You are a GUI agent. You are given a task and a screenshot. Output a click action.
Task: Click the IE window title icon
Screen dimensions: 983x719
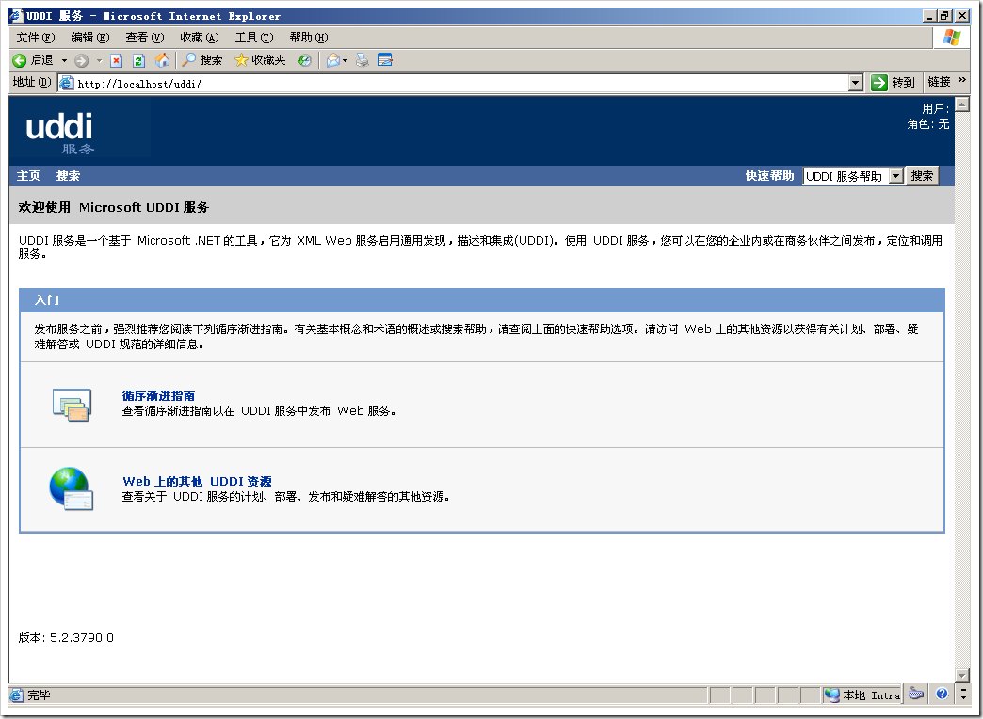coord(16,16)
